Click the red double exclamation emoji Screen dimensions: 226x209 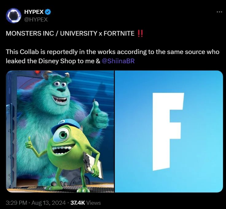(140, 33)
